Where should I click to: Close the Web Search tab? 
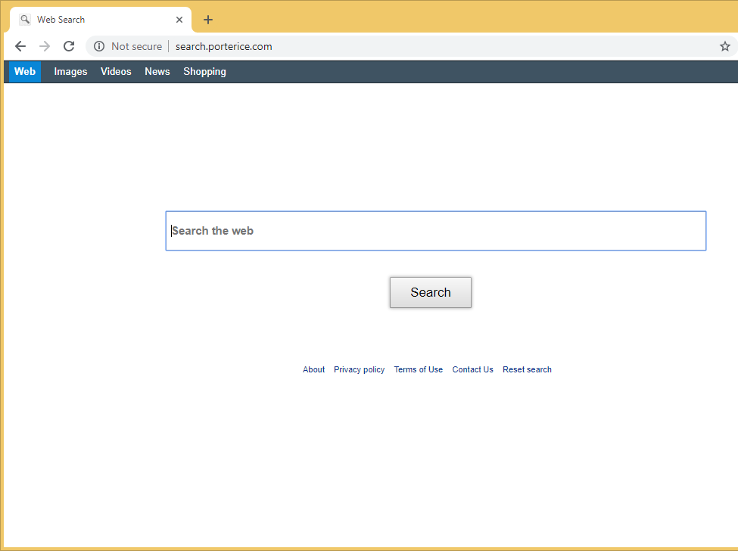[179, 20]
